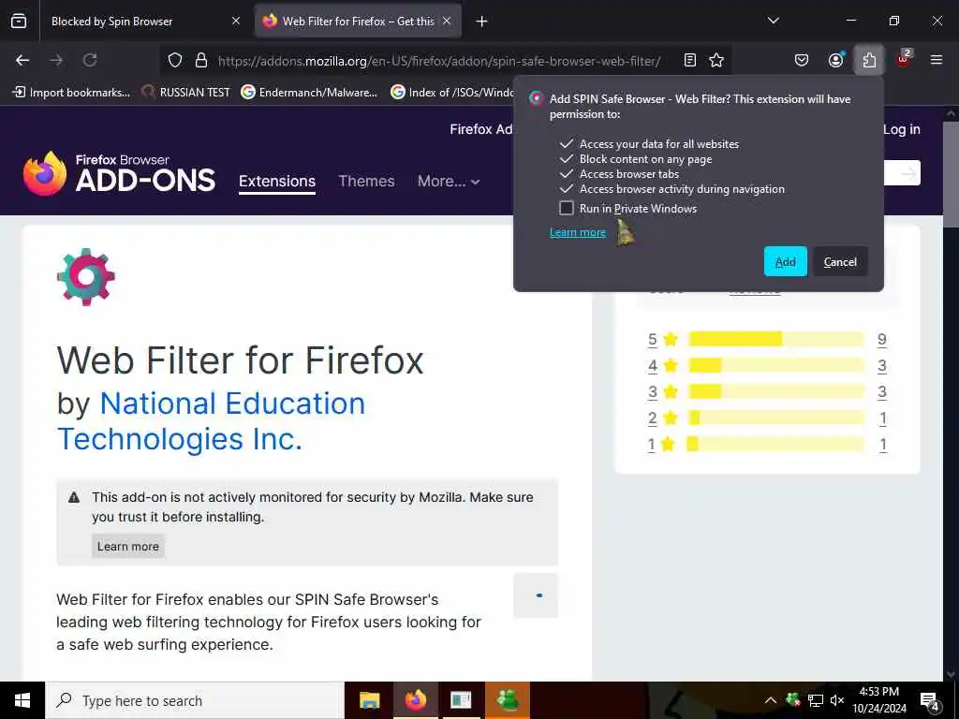This screenshot has width=959, height=719.
Task: Open Firefox View icon in tab bar
Action: click(x=19, y=21)
